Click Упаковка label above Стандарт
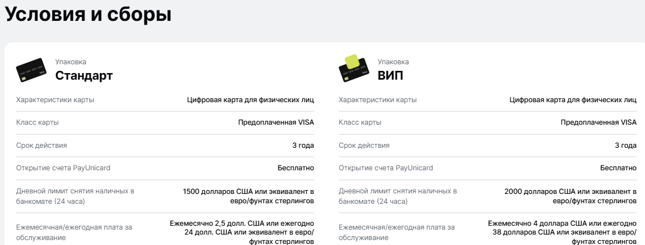645x245 pixels. (71, 62)
